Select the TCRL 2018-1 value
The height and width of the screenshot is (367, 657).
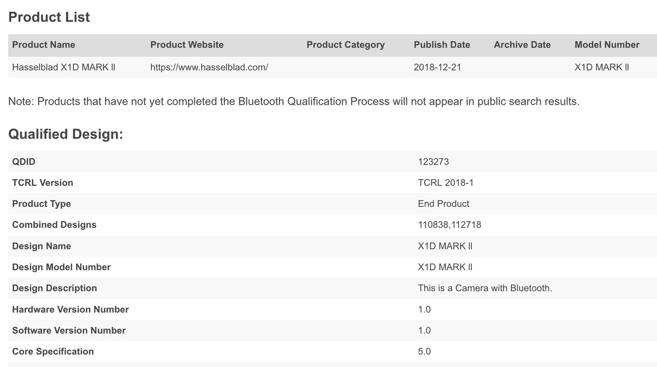446,183
